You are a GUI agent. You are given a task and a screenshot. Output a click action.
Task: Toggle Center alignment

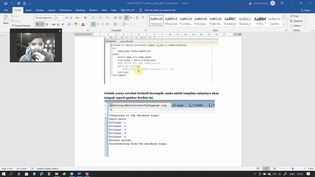(98, 24)
